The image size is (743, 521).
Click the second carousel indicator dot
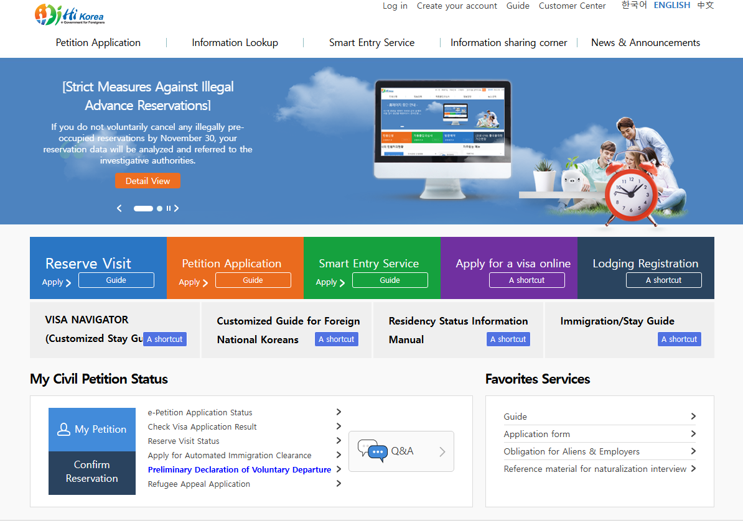[x=160, y=208]
